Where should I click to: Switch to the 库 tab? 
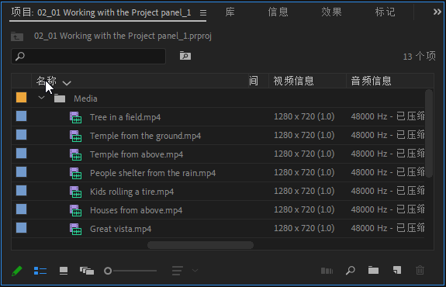coord(230,12)
